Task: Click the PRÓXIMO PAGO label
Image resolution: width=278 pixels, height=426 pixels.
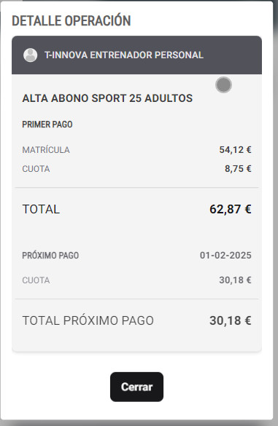Action: tap(50, 256)
